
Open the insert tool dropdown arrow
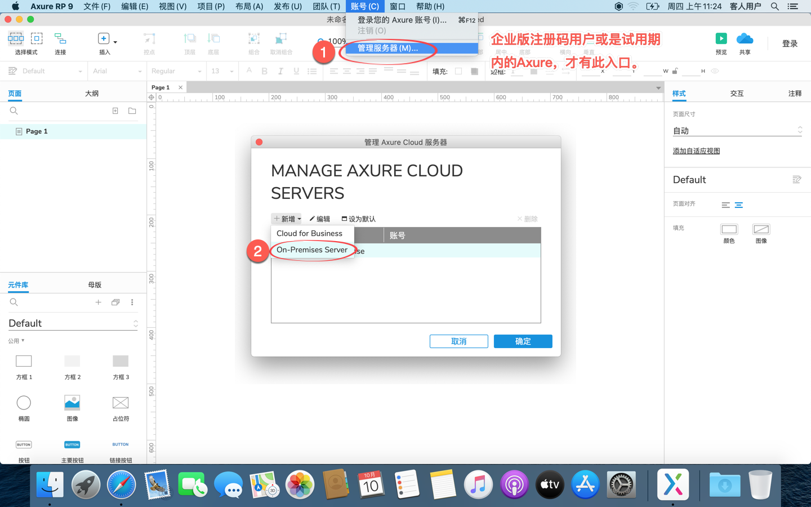[x=115, y=42]
